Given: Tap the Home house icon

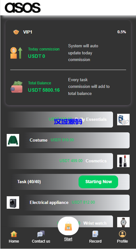Looking at the screenshot, I should point(14,234).
